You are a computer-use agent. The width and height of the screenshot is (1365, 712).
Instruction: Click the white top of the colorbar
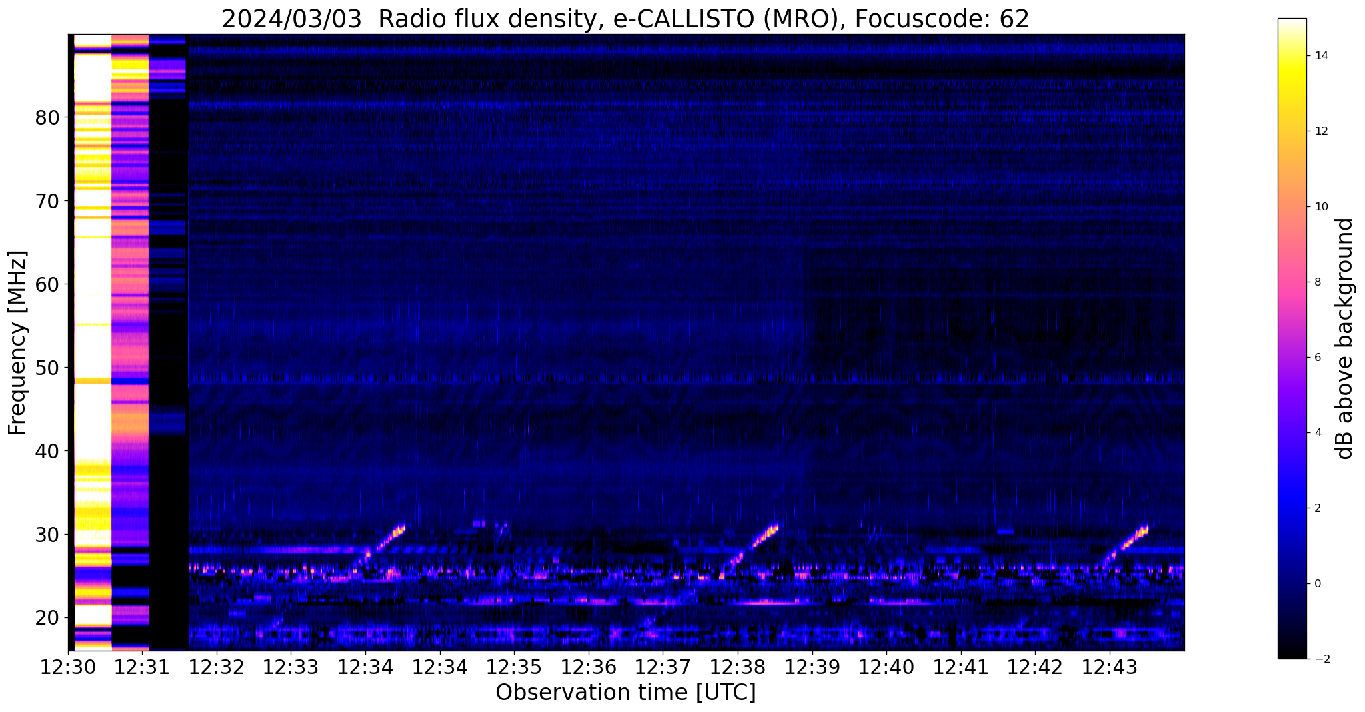[x=1292, y=24]
